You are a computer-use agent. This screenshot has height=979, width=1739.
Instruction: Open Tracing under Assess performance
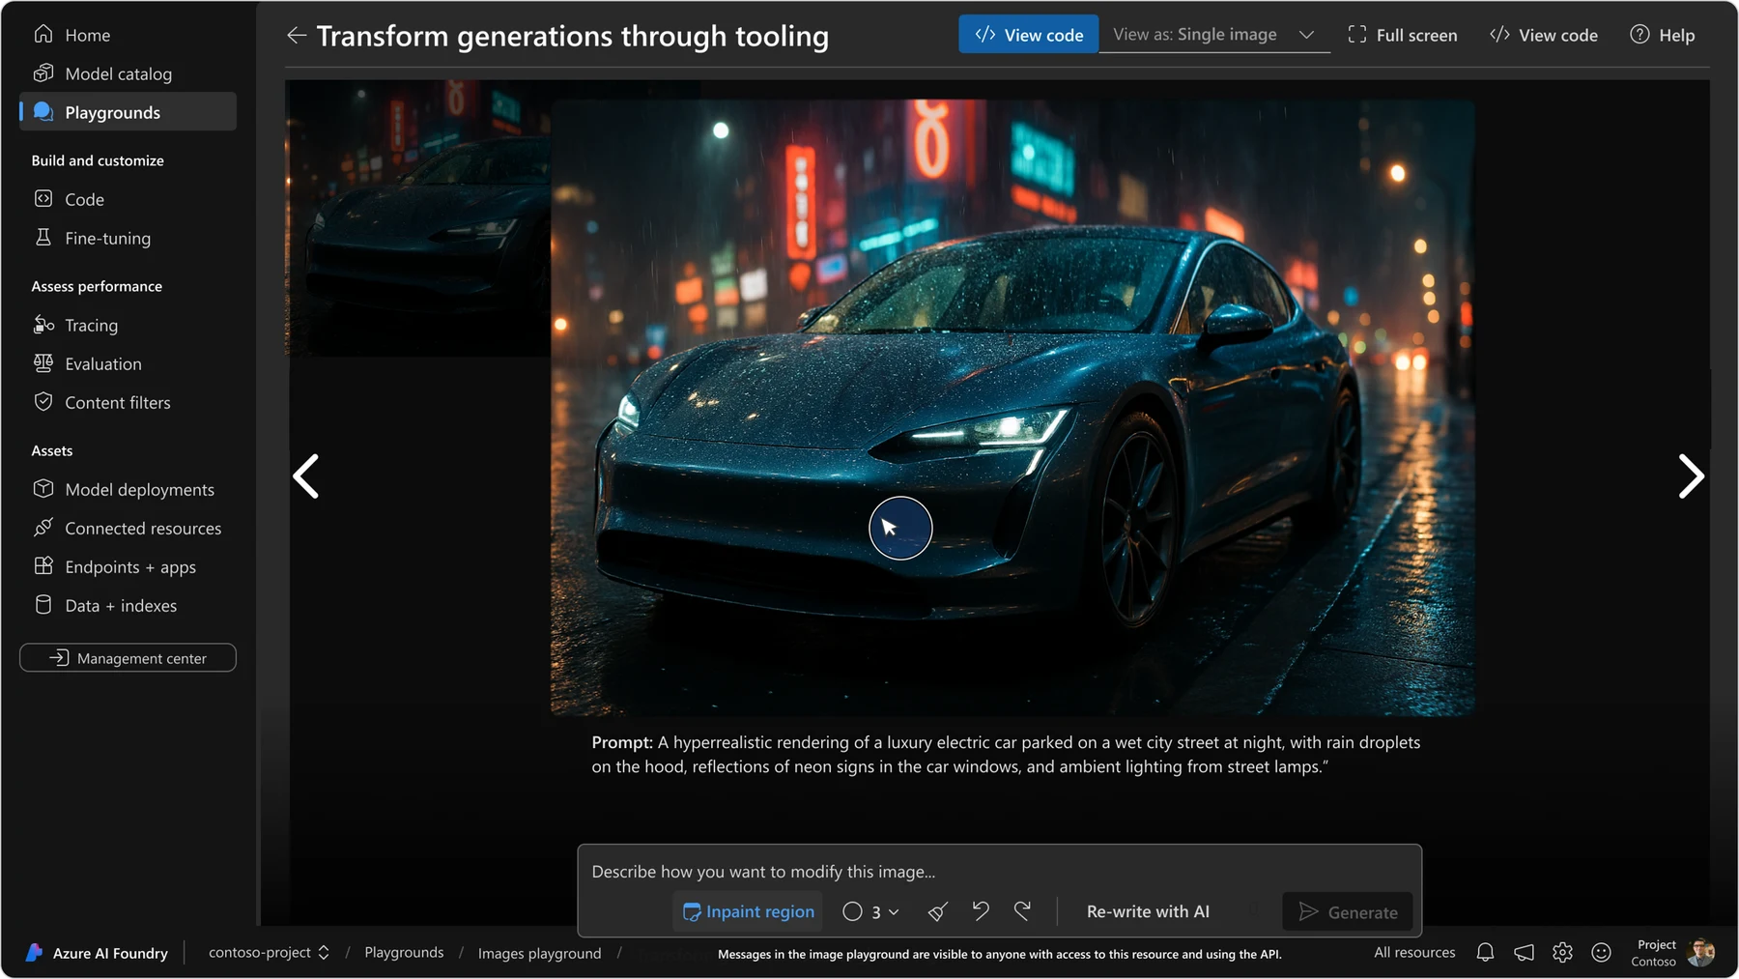(128, 325)
